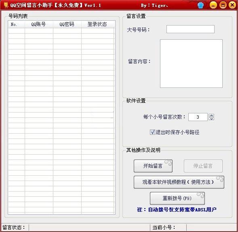
Task: Maximize the window with square button
Action: pyautogui.click(x=223, y=5)
